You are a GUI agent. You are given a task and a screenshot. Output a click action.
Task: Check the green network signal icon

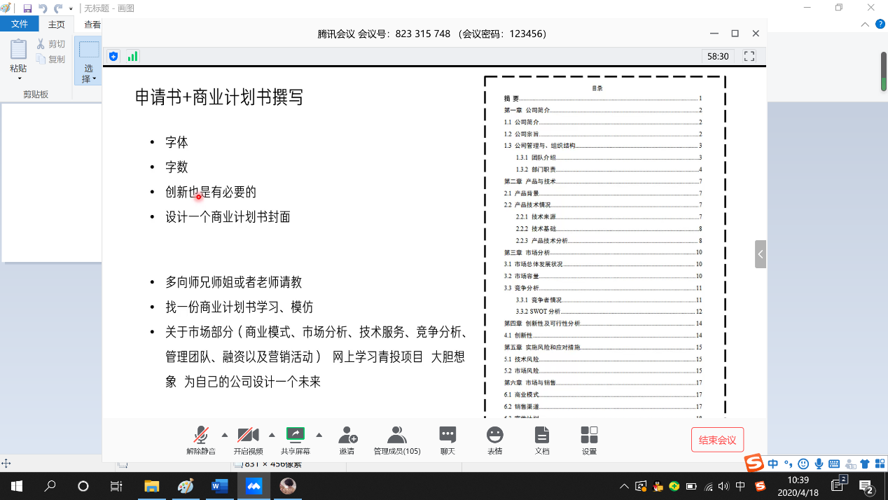pos(132,56)
